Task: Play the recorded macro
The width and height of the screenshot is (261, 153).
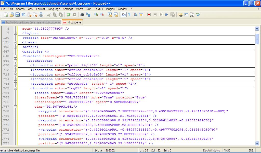Action: coord(161,15)
